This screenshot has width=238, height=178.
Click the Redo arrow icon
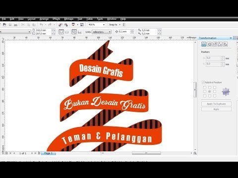coord(50,25)
